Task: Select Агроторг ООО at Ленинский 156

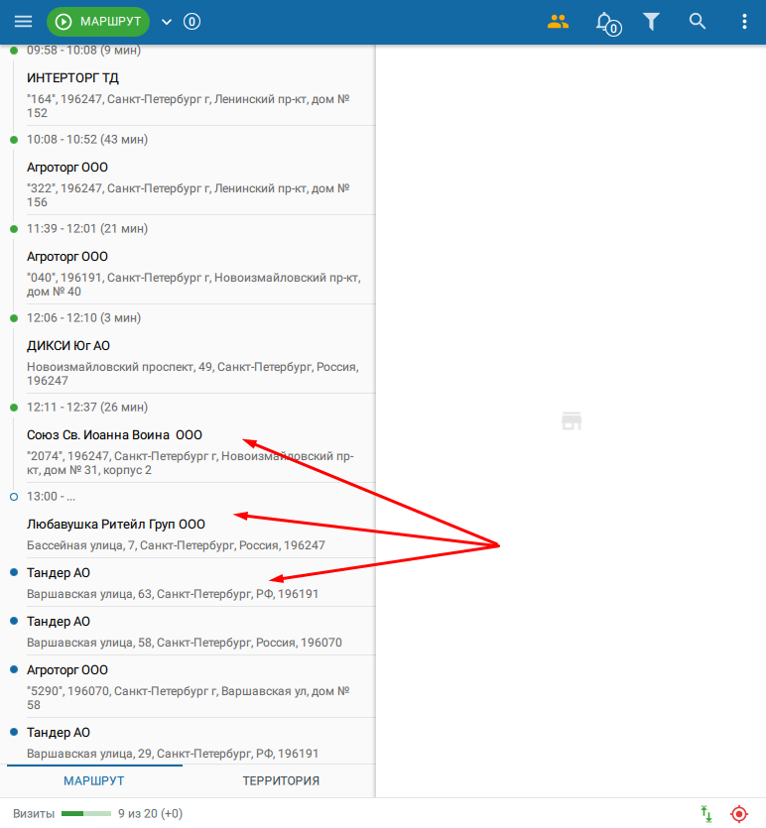Action: point(200,184)
